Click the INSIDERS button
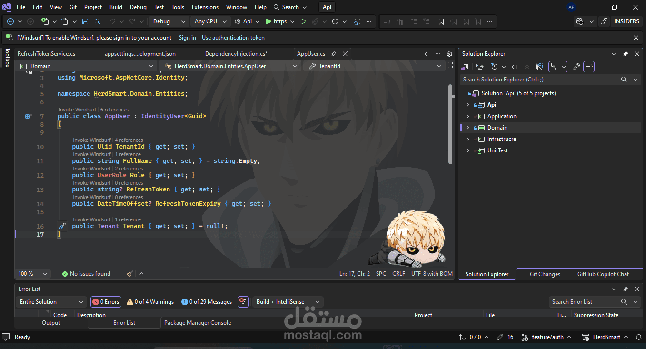The height and width of the screenshot is (349, 646). pyautogui.click(x=626, y=21)
